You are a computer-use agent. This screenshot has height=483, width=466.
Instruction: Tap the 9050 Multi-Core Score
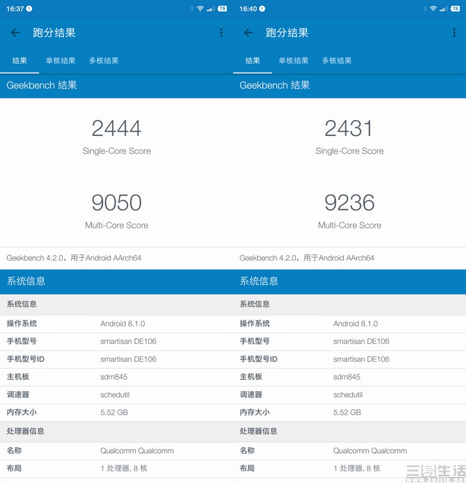pos(116,203)
